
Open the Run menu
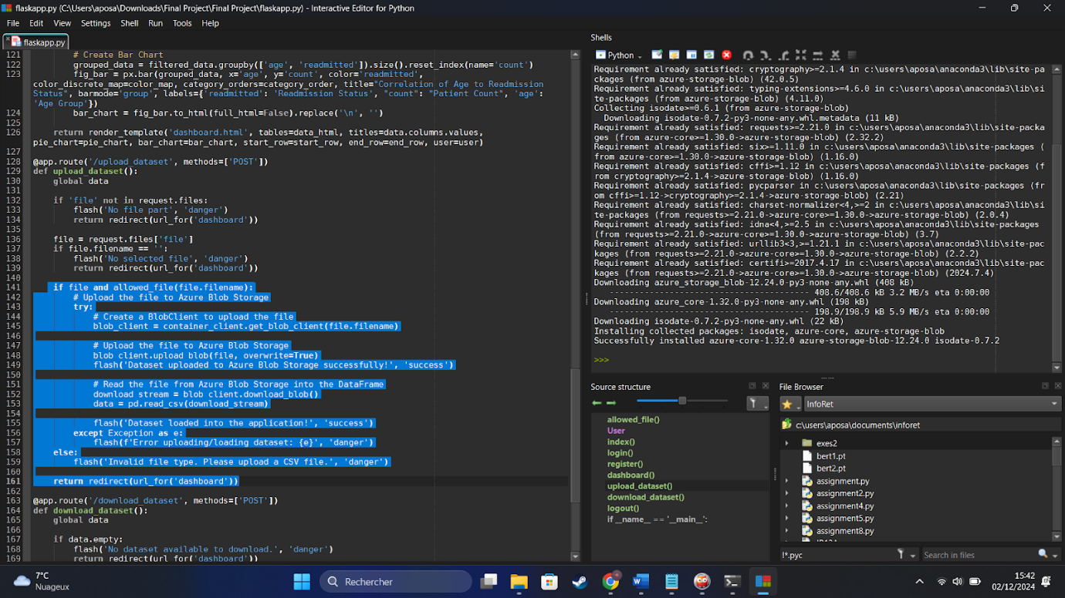[x=155, y=23]
